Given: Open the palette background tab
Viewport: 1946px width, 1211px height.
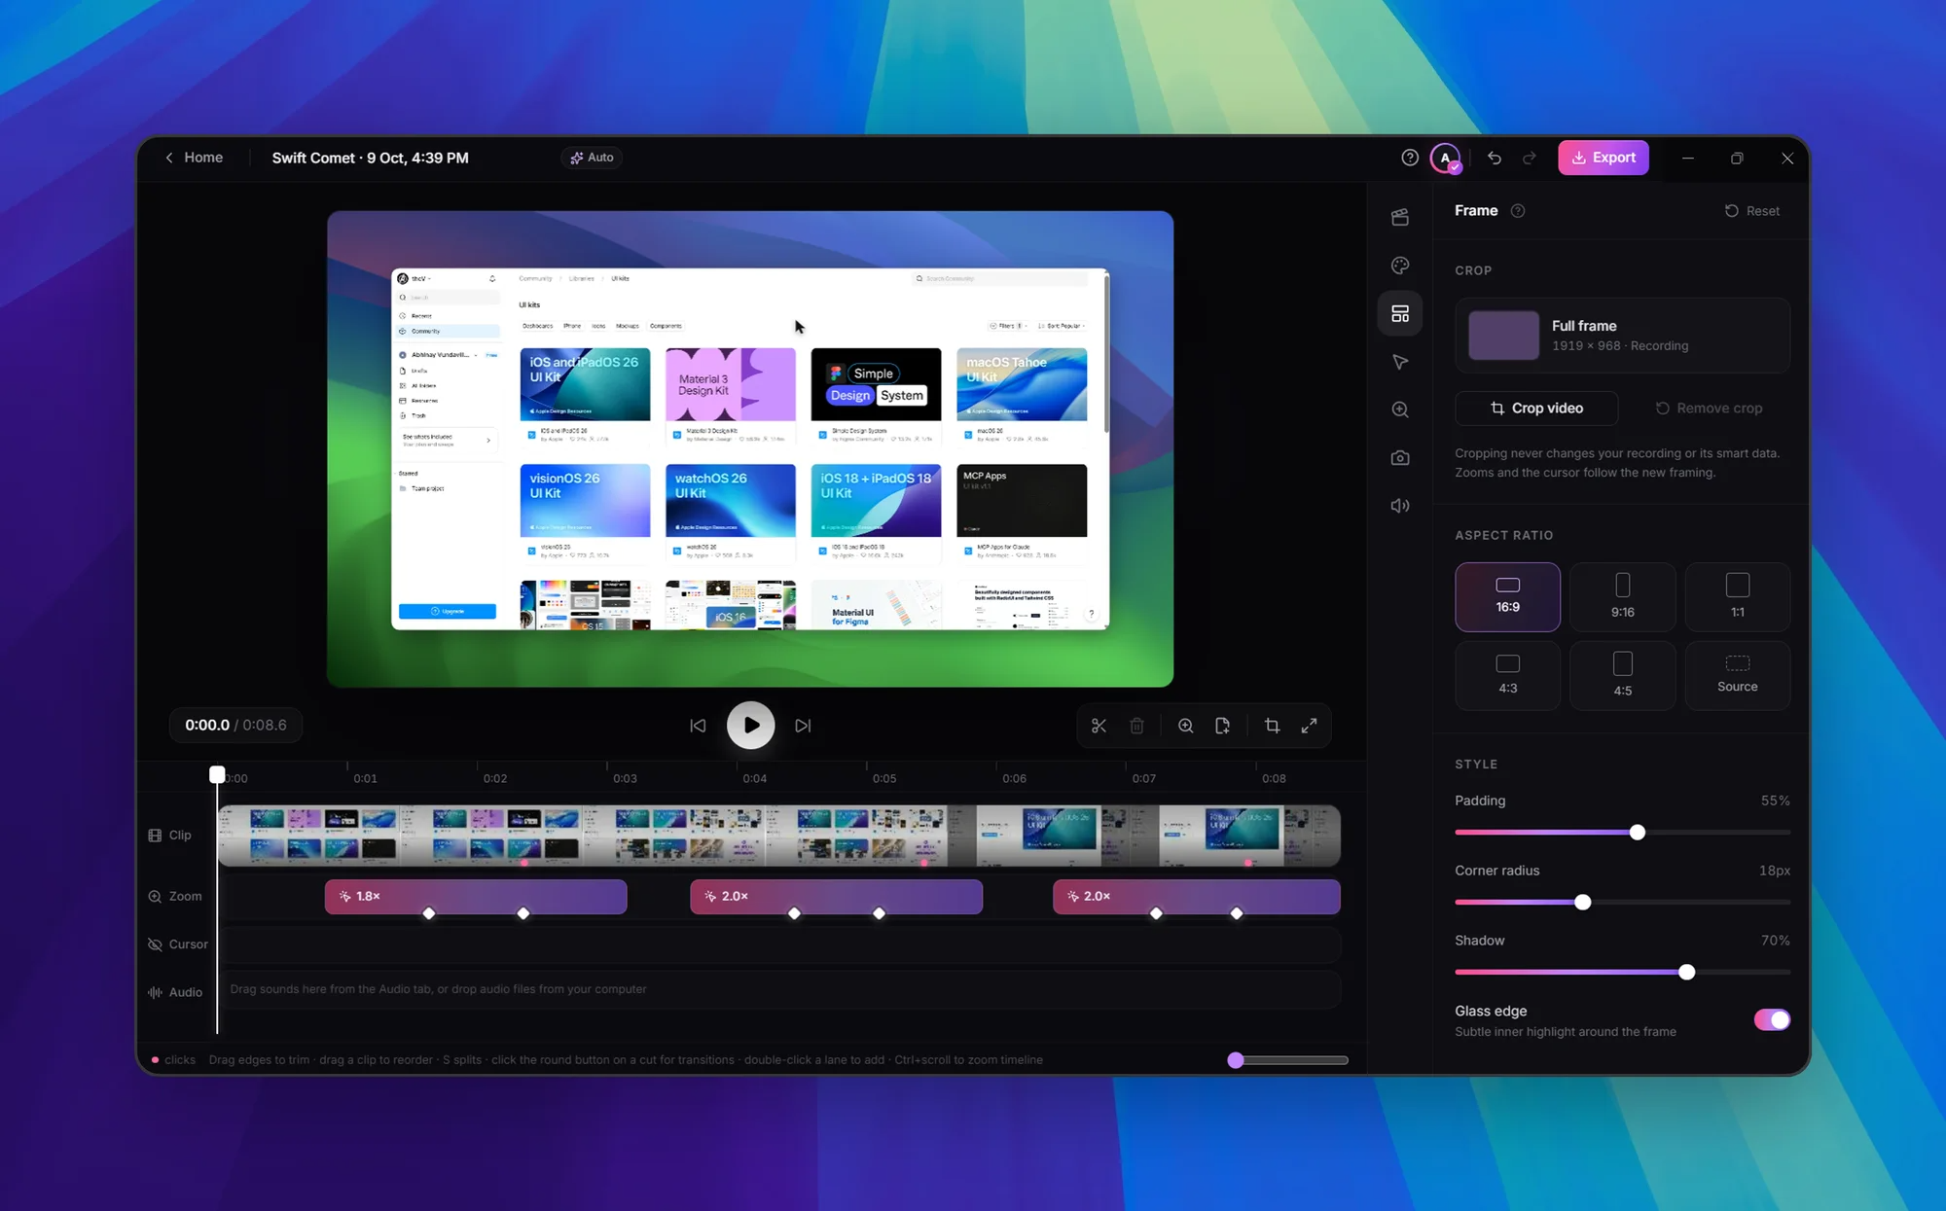Looking at the screenshot, I should (1400, 266).
